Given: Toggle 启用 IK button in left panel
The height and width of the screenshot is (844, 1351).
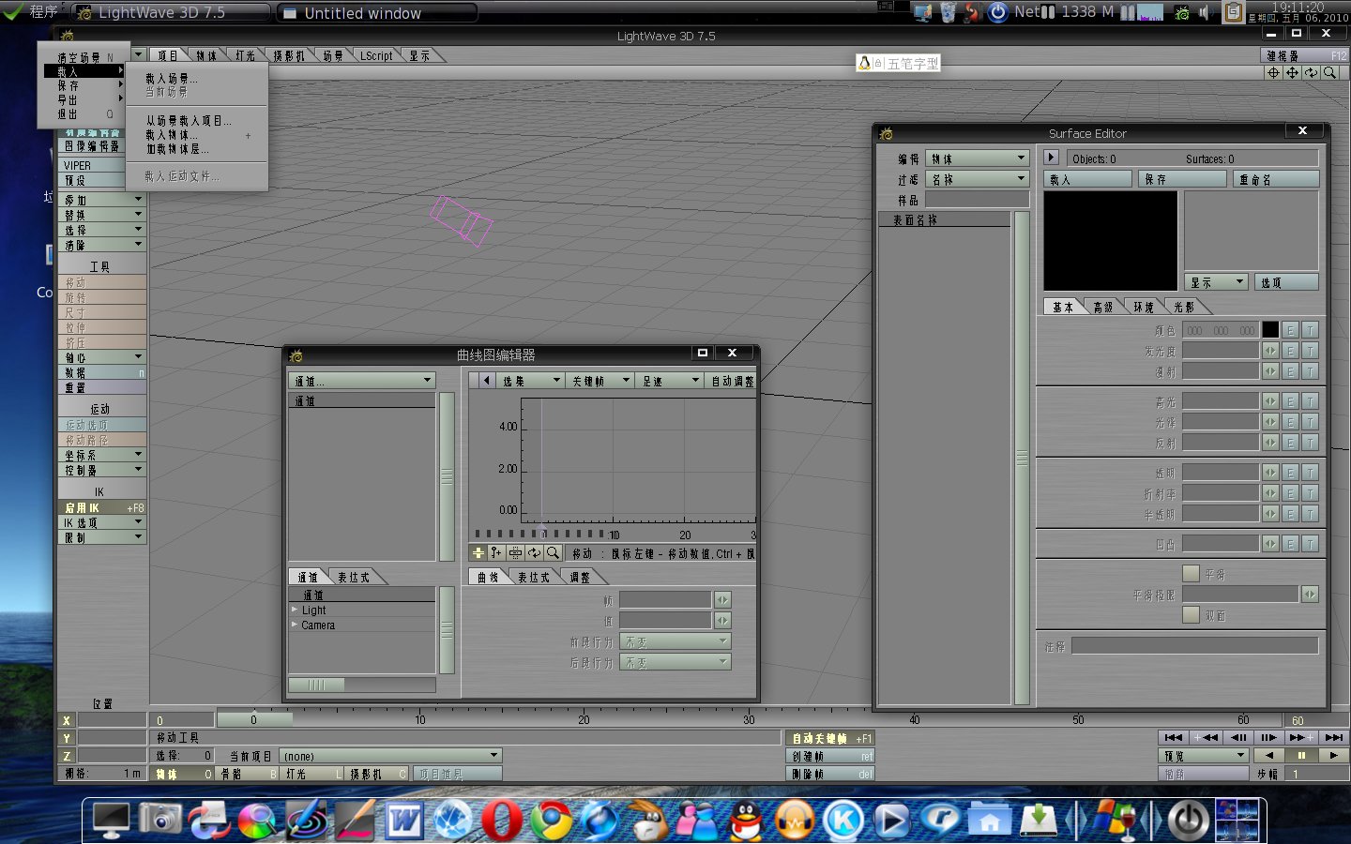Looking at the screenshot, I should (101, 507).
